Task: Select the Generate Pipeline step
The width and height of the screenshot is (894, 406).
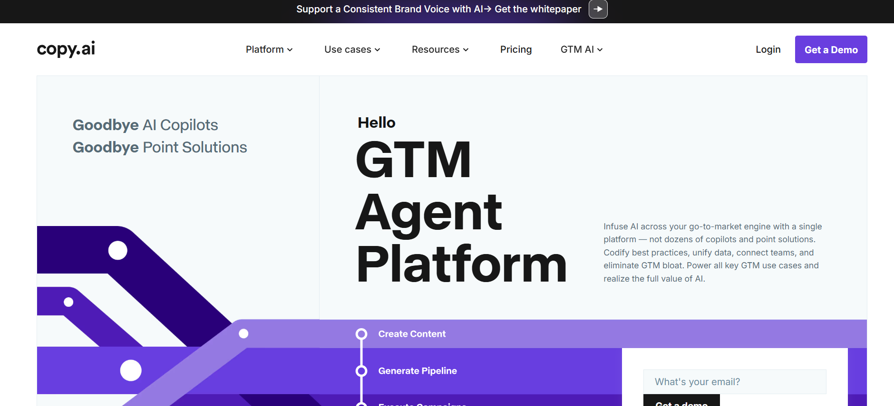Action: pyautogui.click(x=418, y=371)
